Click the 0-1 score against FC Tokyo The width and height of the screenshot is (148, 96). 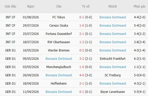(82, 17)
